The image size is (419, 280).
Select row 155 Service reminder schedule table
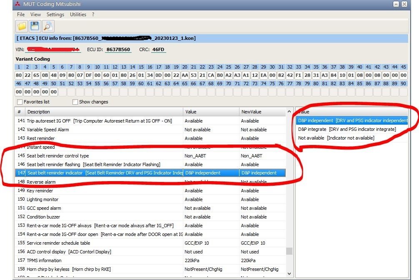pos(150,243)
